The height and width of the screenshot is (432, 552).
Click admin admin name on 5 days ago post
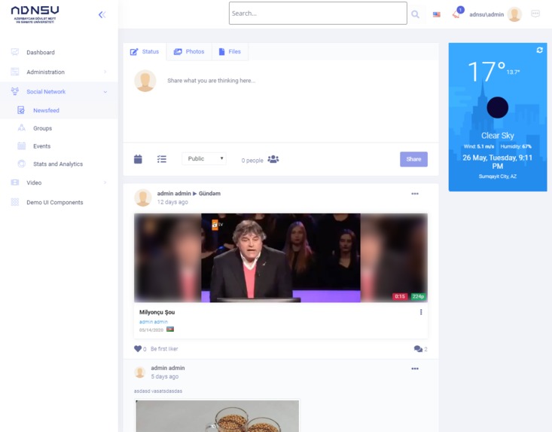[168, 368]
